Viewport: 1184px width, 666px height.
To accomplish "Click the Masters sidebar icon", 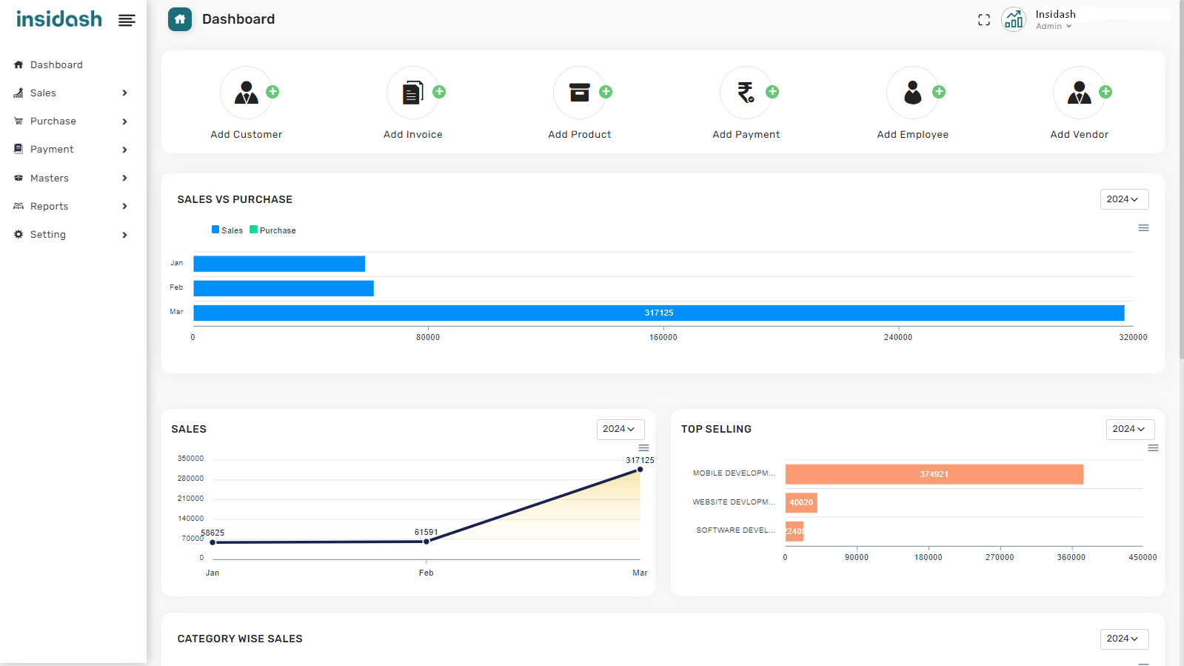I will pyautogui.click(x=19, y=178).
